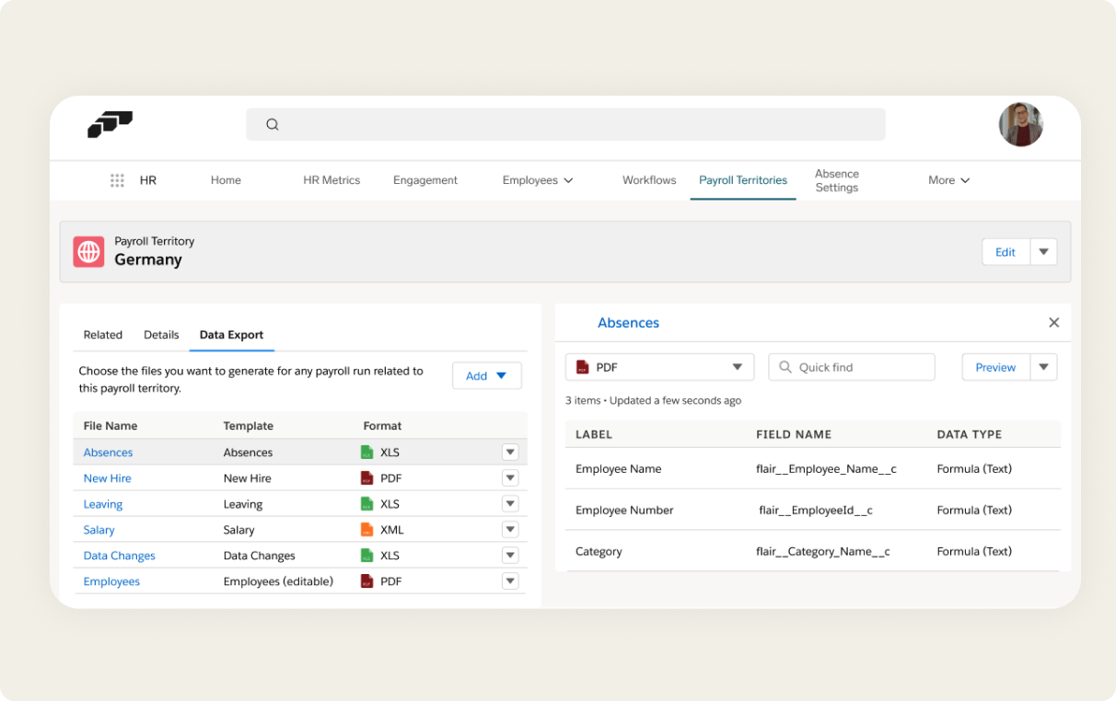This screenshot has height=701, width=1116.
Task: Click the PDF icon in format selector
Action: [x=582, y=367]
